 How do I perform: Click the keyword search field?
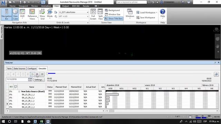pyautogui.click(x=131, y=2)
